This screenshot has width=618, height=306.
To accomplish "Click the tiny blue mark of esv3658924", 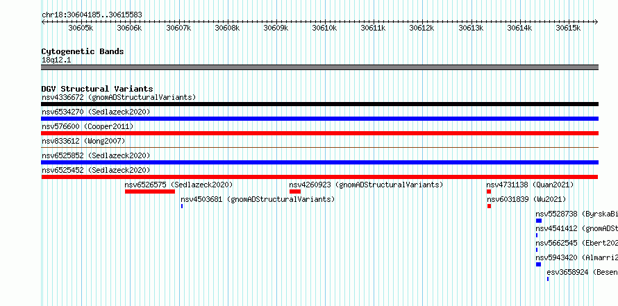I will coord(548,279).
